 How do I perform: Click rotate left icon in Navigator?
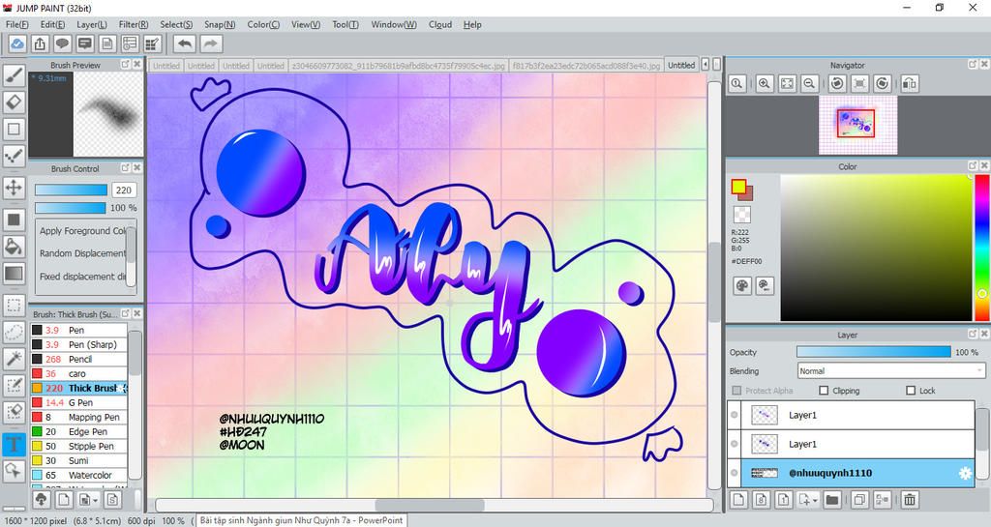(x=837, y=83)
